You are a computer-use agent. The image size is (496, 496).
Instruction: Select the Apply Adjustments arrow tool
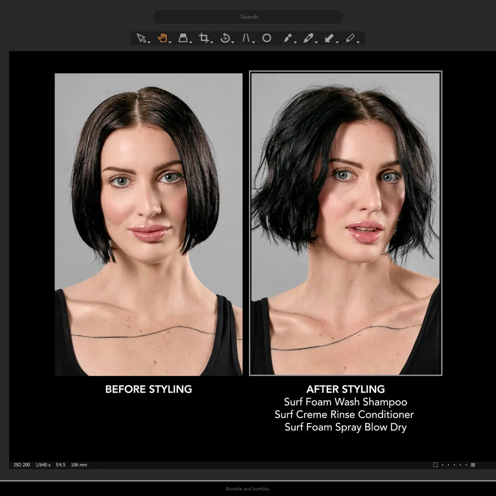click(329, 38)
